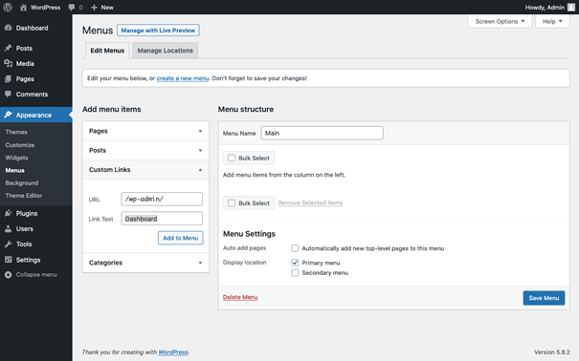Click the WordPress logo icon in the admin bar
This screenshot has height=361, width=579.
8,7
